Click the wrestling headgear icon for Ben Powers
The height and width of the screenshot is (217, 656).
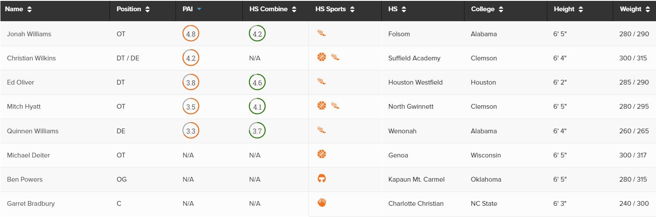click(321, 178)
